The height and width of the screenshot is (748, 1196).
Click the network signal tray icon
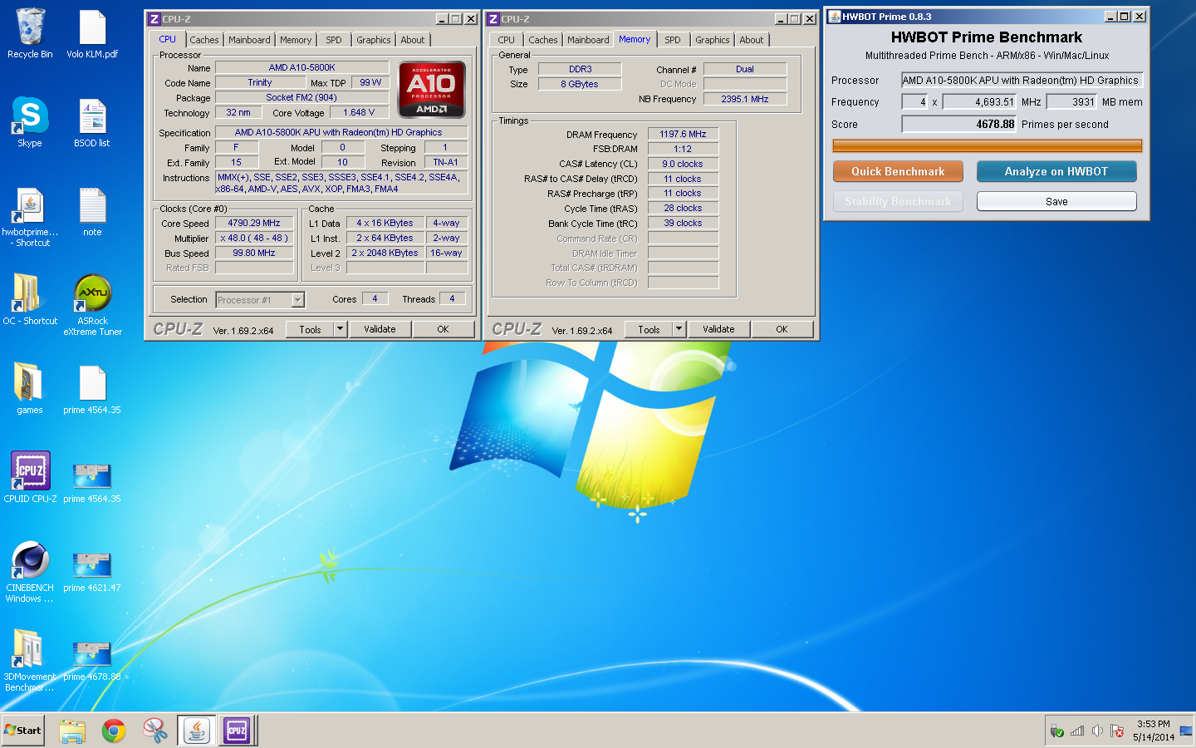pyautogui.click(x=1077, y=731)
